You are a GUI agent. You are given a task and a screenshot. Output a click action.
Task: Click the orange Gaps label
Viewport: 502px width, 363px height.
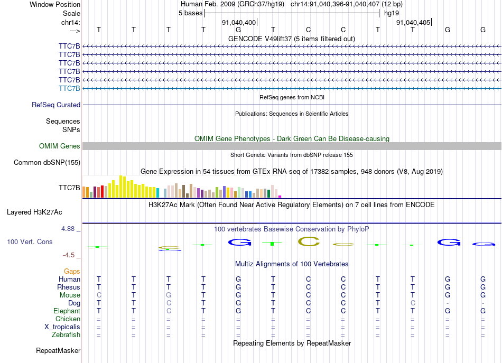[x=72, y=272]
